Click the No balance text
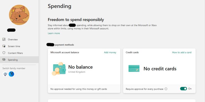Image resolution: width=205 pixels, height=102 pixels. click(80, 67)
